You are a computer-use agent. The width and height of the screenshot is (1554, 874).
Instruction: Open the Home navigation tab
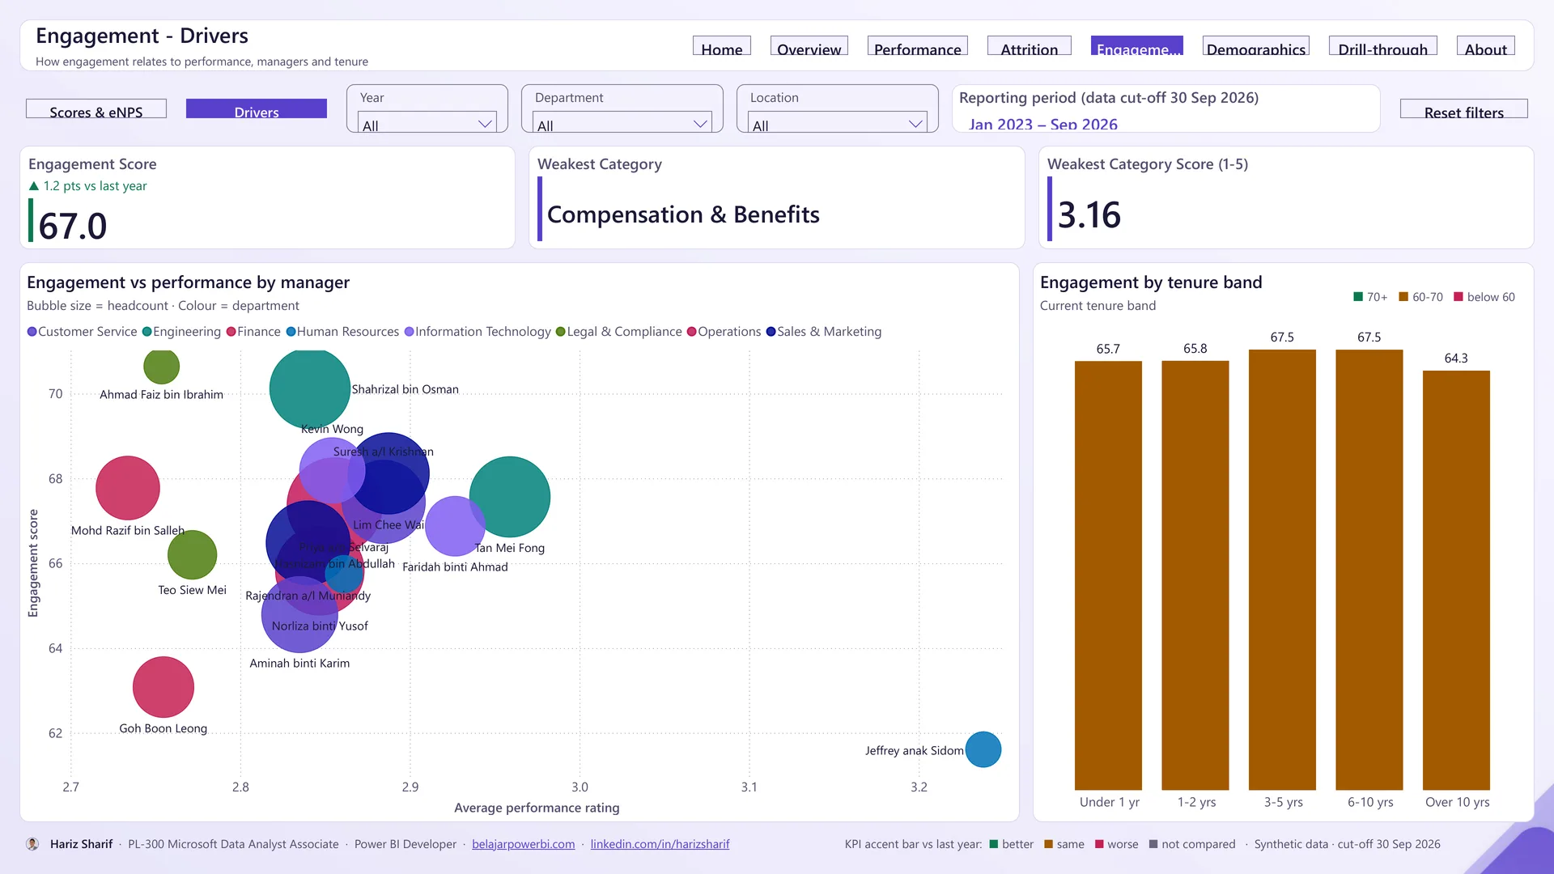(722, 46)
